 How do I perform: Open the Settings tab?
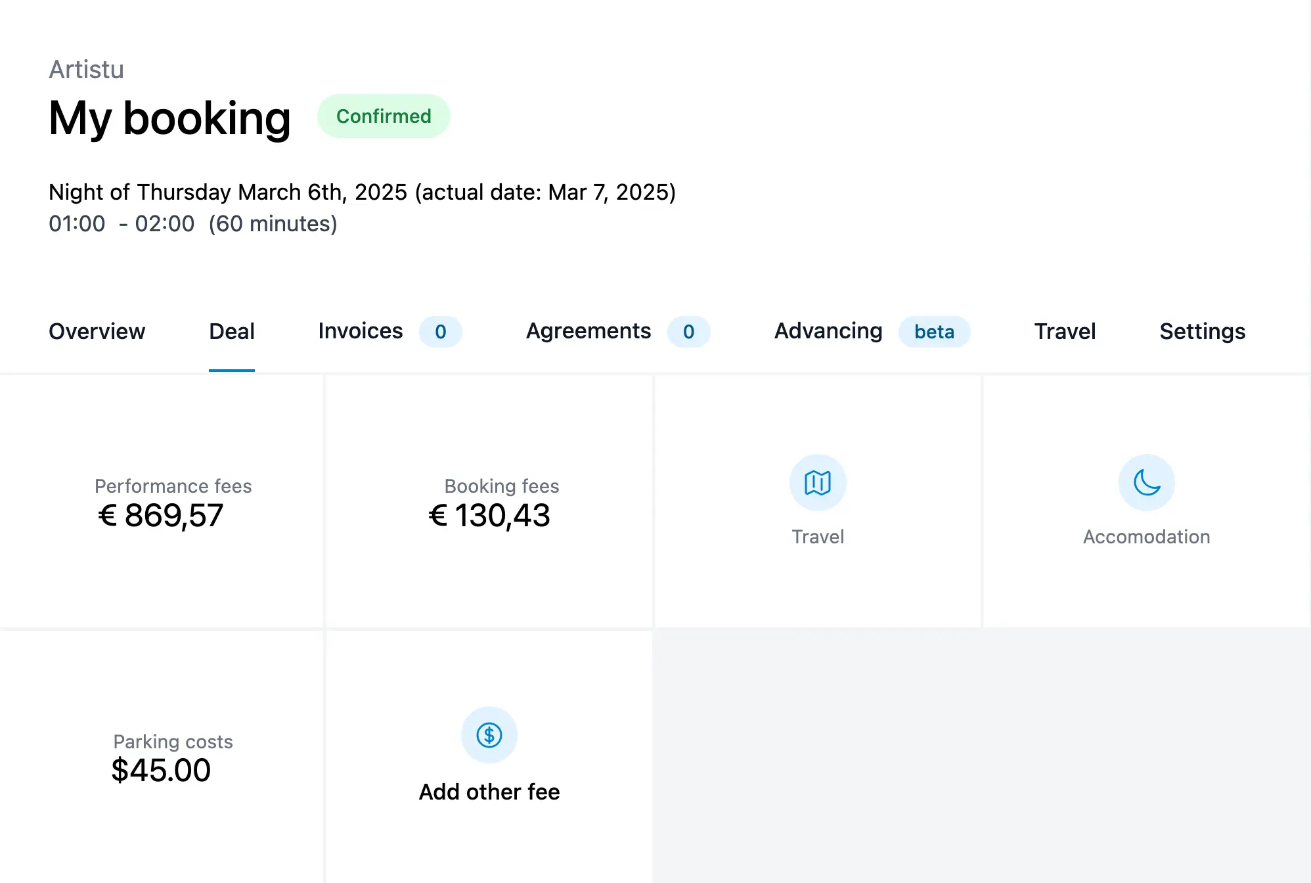tap(1201, 331)
